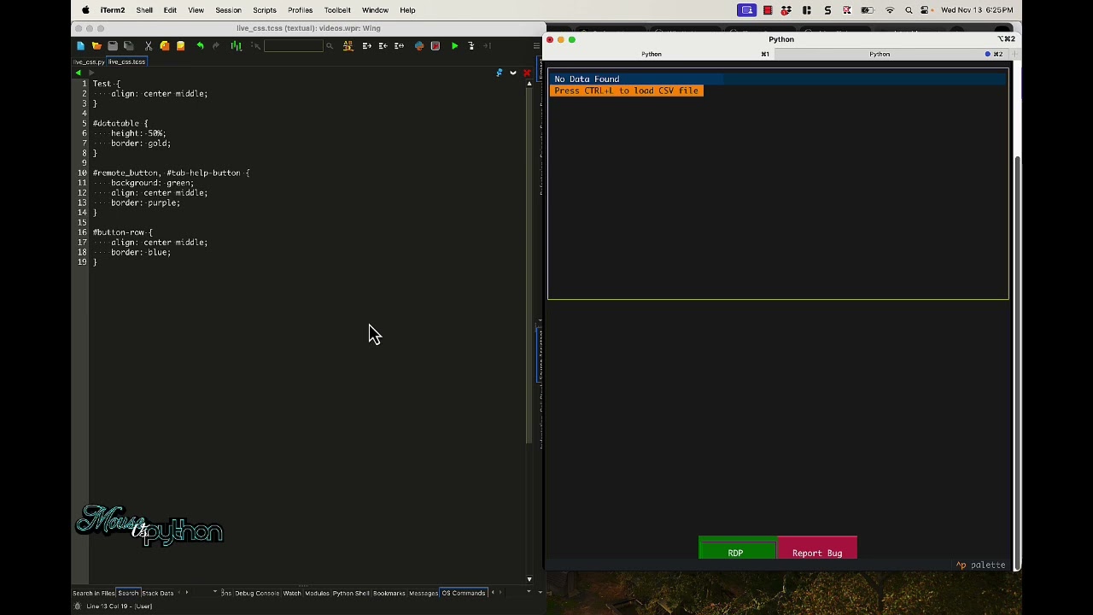This screenshot has height=615, width=1093.
Task: Switch to the Python Shell tab
Action: click(350, 594)
